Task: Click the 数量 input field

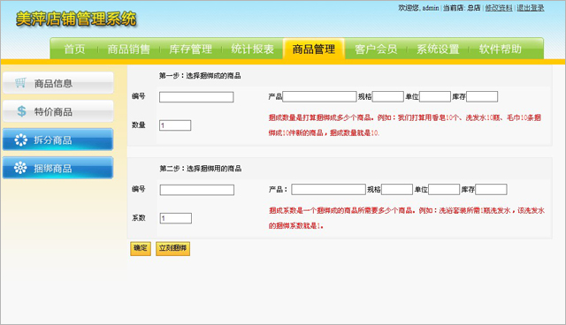Action: click(x=175, y=125)
